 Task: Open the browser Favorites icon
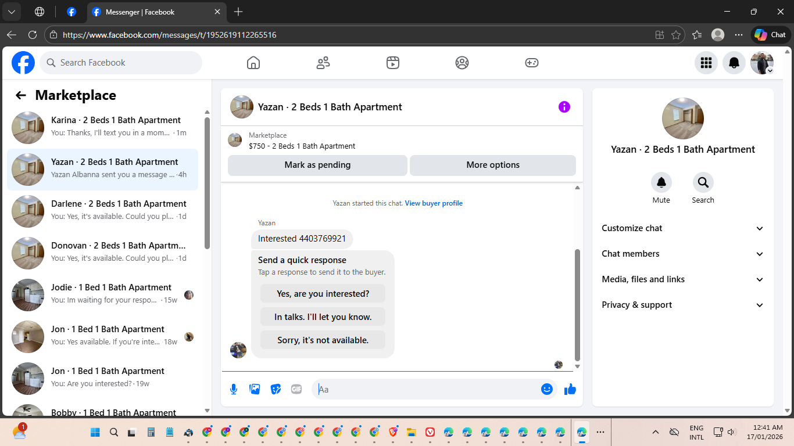click(697, 35)
